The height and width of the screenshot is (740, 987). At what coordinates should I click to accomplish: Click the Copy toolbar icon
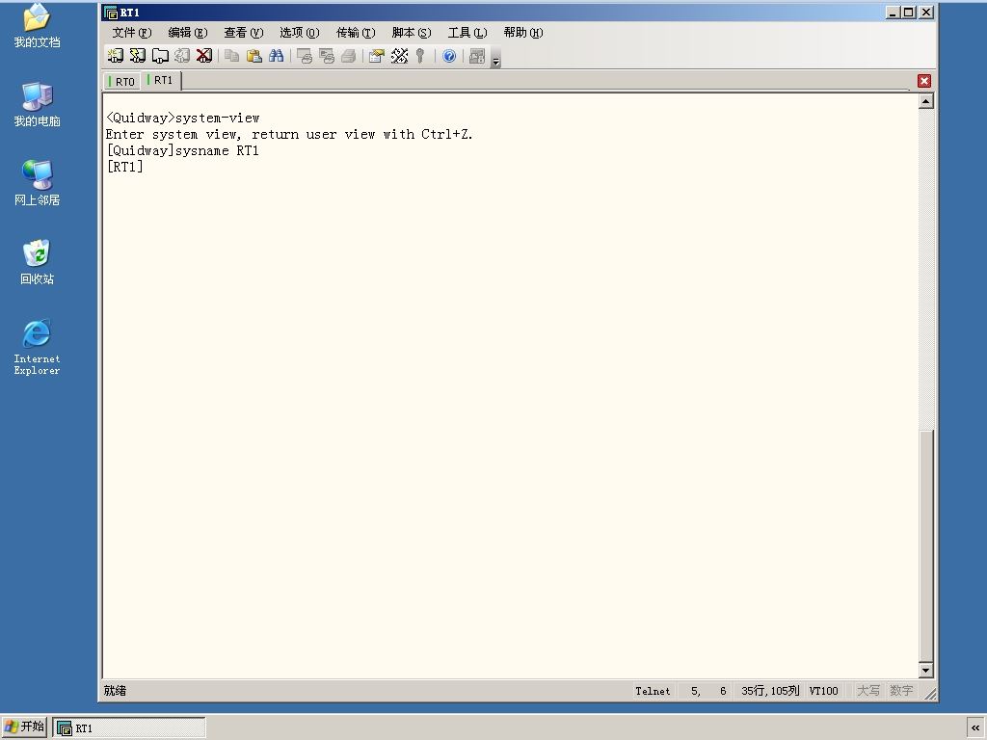pyautogui.click(x=231, y=56)
